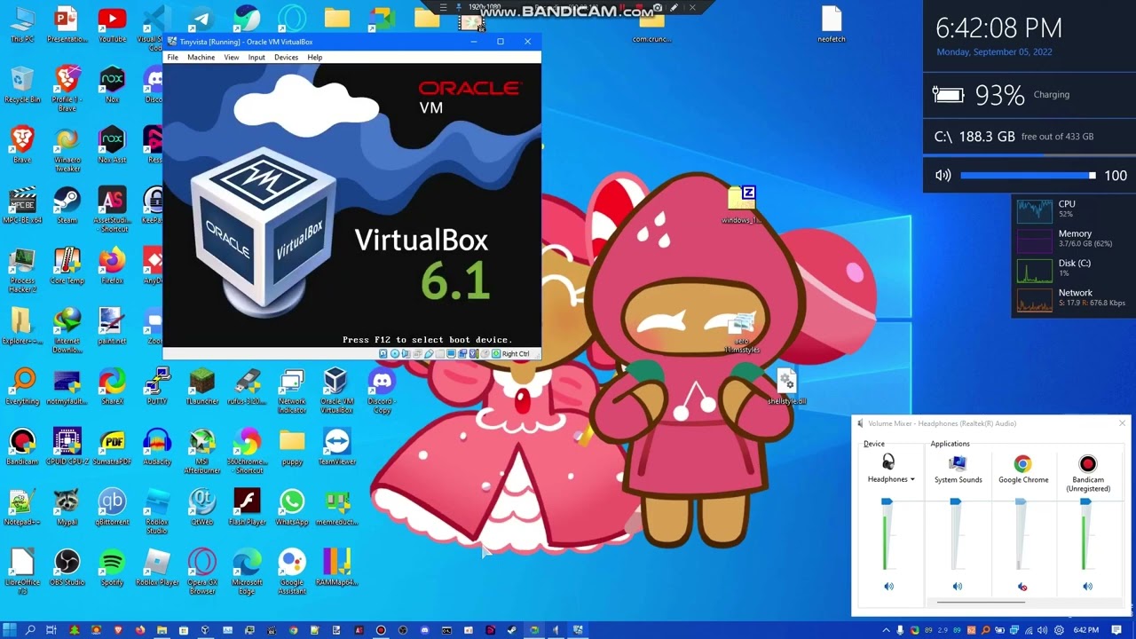Select the Winaero Tweaker desktop icon

tap(67, 149)
